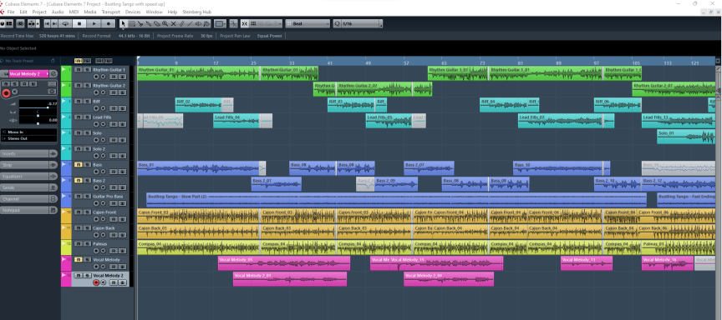The width and height of the screenshot is (722, 320).
Task: Start playback with the Play button
Action: 94,23
